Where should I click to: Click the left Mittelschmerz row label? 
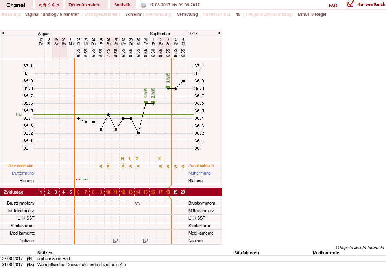pos(21,211)
